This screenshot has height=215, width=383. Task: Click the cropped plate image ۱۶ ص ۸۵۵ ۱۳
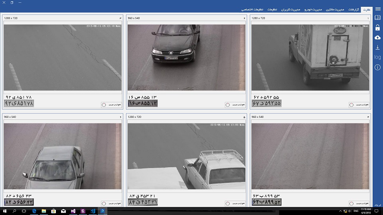pos(143,104)
